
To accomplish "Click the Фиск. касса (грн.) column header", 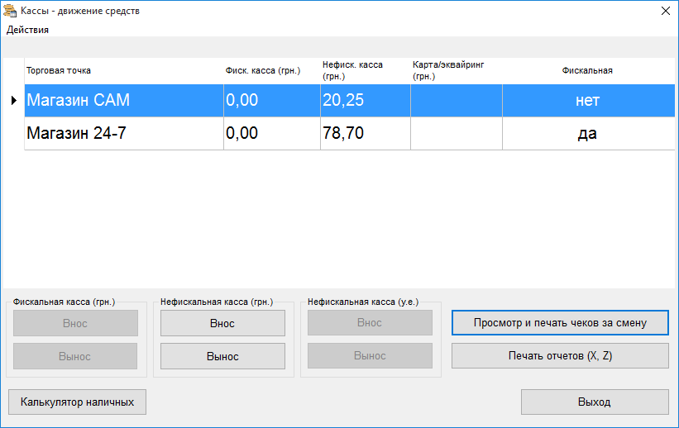I will (x=271, y=71).
